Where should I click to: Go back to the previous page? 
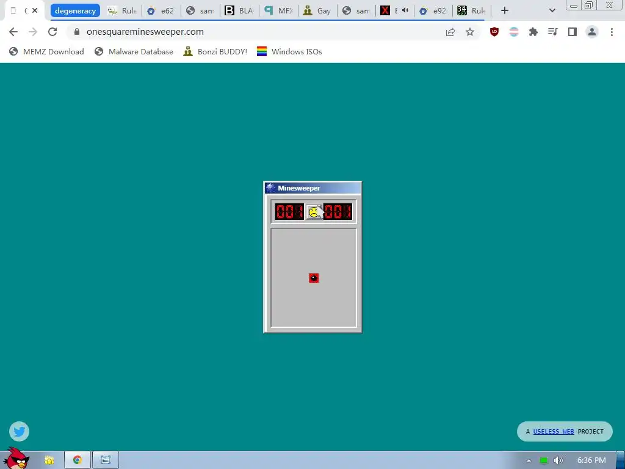pos(13,32)
